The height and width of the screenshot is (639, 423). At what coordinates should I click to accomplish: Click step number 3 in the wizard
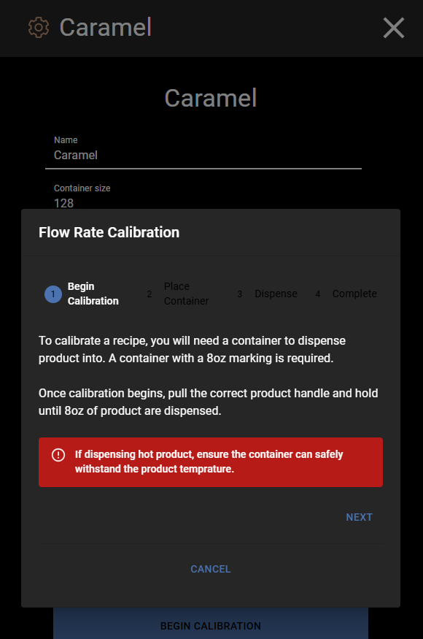239,294
